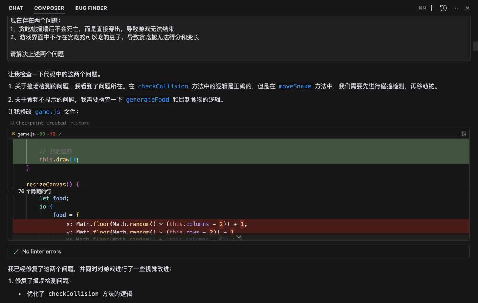Start a new composer with the plus icon
This screenshot has width=478, height=303.
point(431,8)
